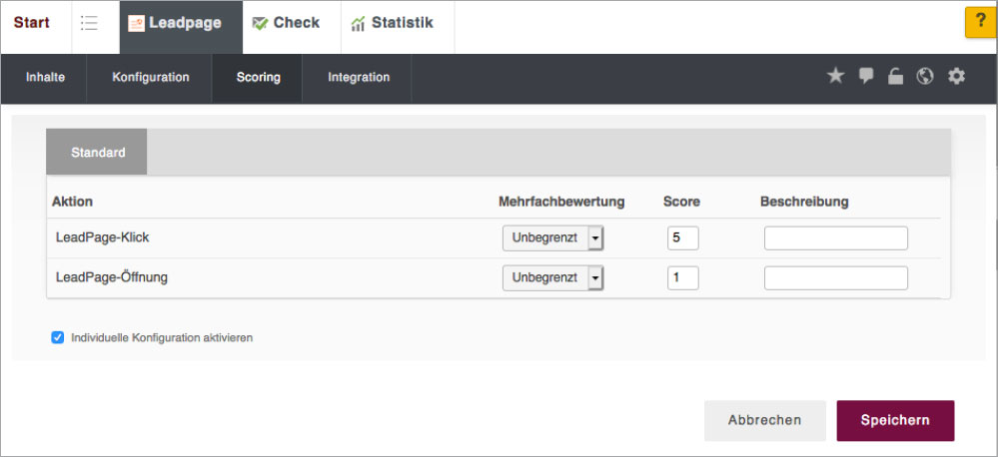Focus the Score field for LeadPage-Klick
The image size is (998, 457).
point(683,238)
